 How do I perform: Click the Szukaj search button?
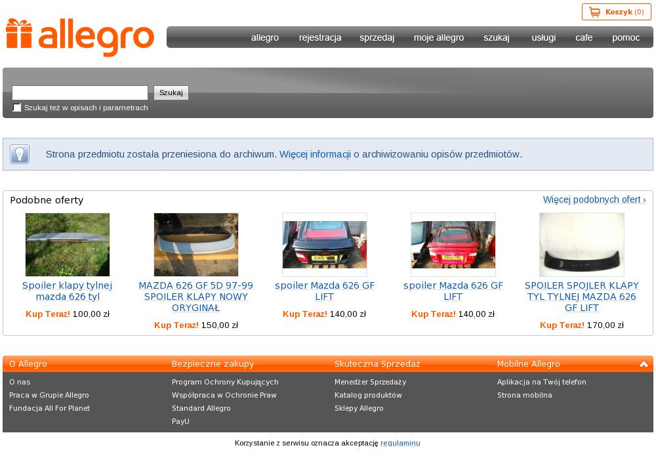[171, 93]
